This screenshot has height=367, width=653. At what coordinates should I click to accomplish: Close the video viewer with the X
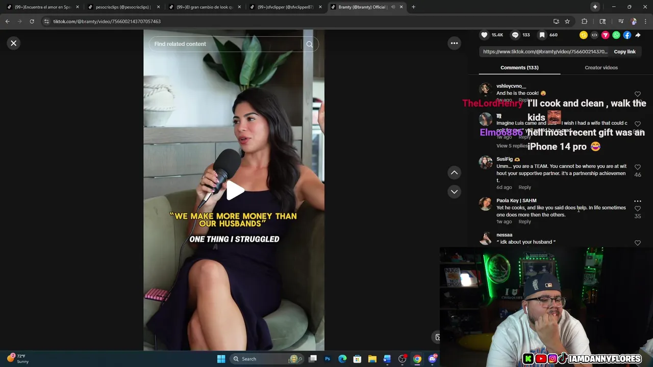pyautogui.click(x=14, y=43)
